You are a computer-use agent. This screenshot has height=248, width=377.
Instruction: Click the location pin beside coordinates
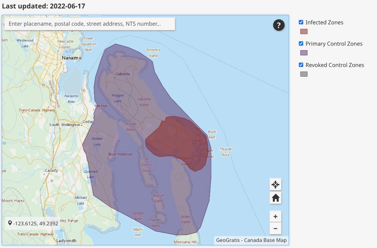(10, 223)
